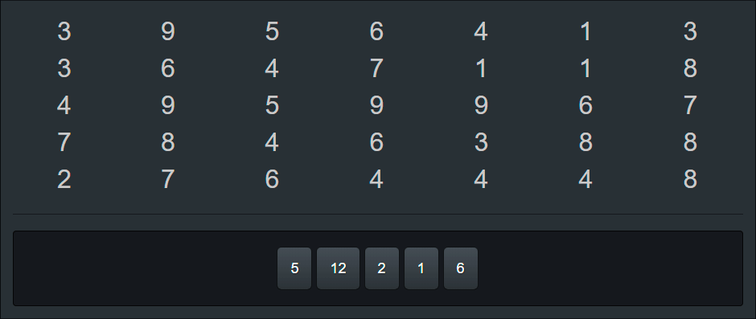The height and width of the screenshot is (319, 756).
Task: Pick the 6 in the third grid row
Action: [585, 105]
